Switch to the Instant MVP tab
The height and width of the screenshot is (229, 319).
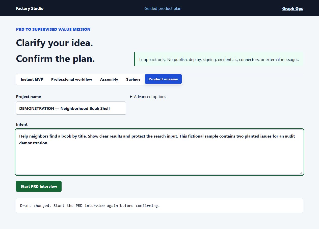pos(32,79)
